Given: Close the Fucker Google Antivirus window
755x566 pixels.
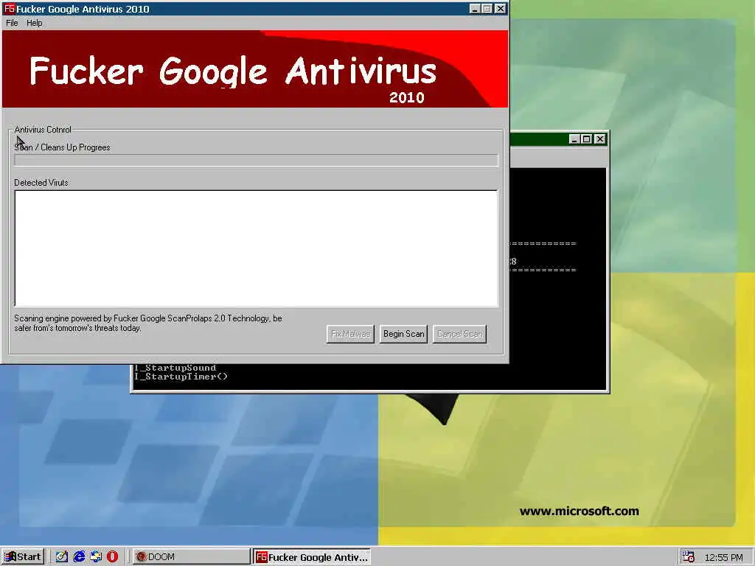Looking at the screenshot, I should click(x=501, y=9).
